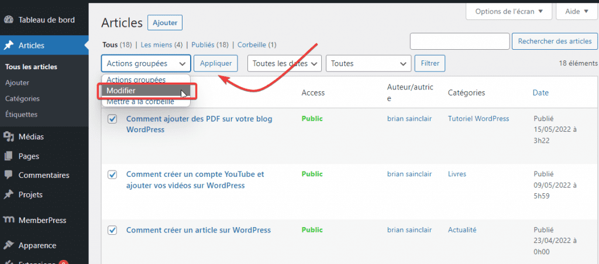599x264 pixels.
Task: Click the Filtrer button
Action: (x=430, y=63)
